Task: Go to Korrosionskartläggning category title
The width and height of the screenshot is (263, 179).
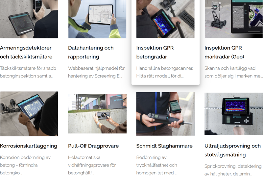Action: (29, 146)
